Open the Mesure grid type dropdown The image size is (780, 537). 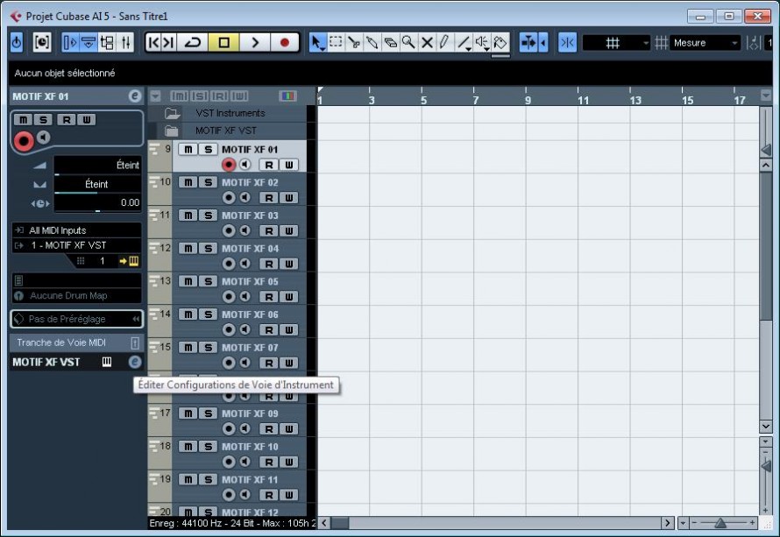coord(706,43)
